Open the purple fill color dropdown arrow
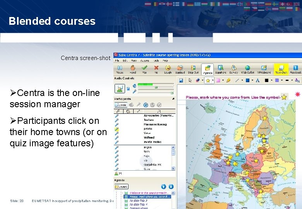 tap(282, 81)
